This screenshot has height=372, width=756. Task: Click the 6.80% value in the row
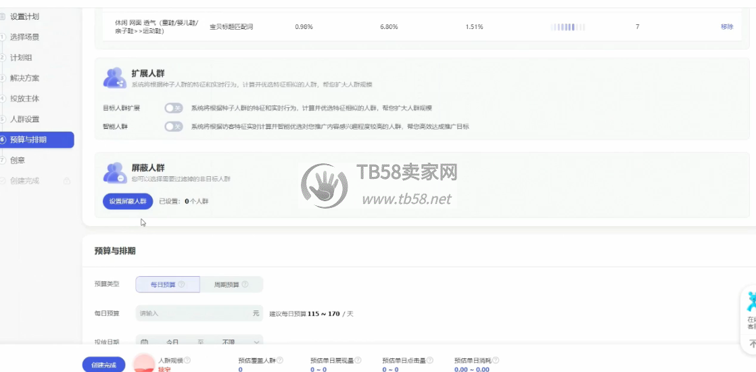tap(389, 27)
